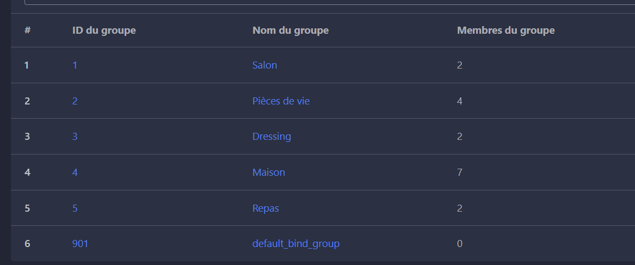The height and width of the screenshot is (265, 635).
Task: Click group ID 2 link
Action: pyautogui.click(x=75, y=101)
